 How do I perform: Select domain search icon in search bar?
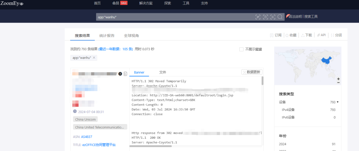point(265,17)
